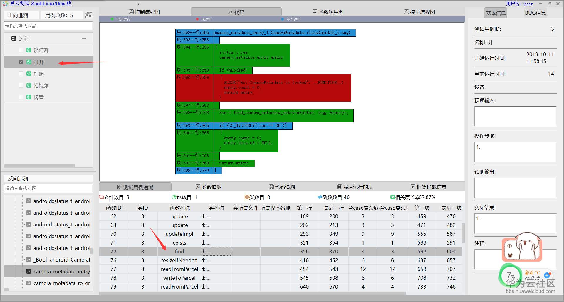Select the 函数追溯 tab
The image size is (564, 302).
tap(209, 187)
